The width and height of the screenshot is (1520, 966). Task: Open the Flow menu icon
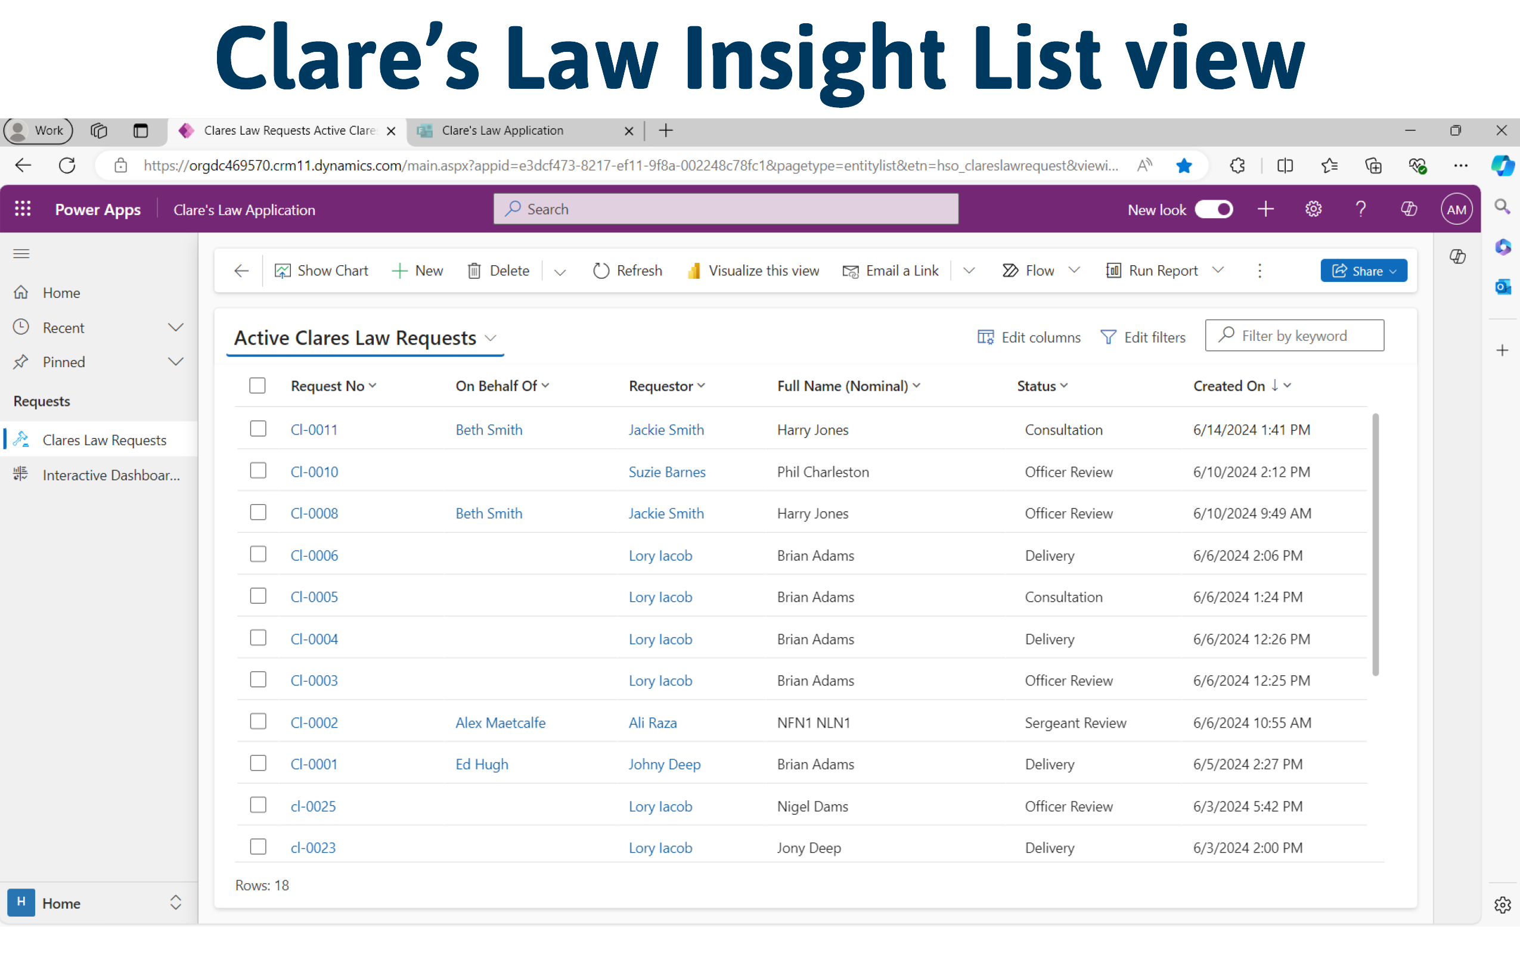1010,270
